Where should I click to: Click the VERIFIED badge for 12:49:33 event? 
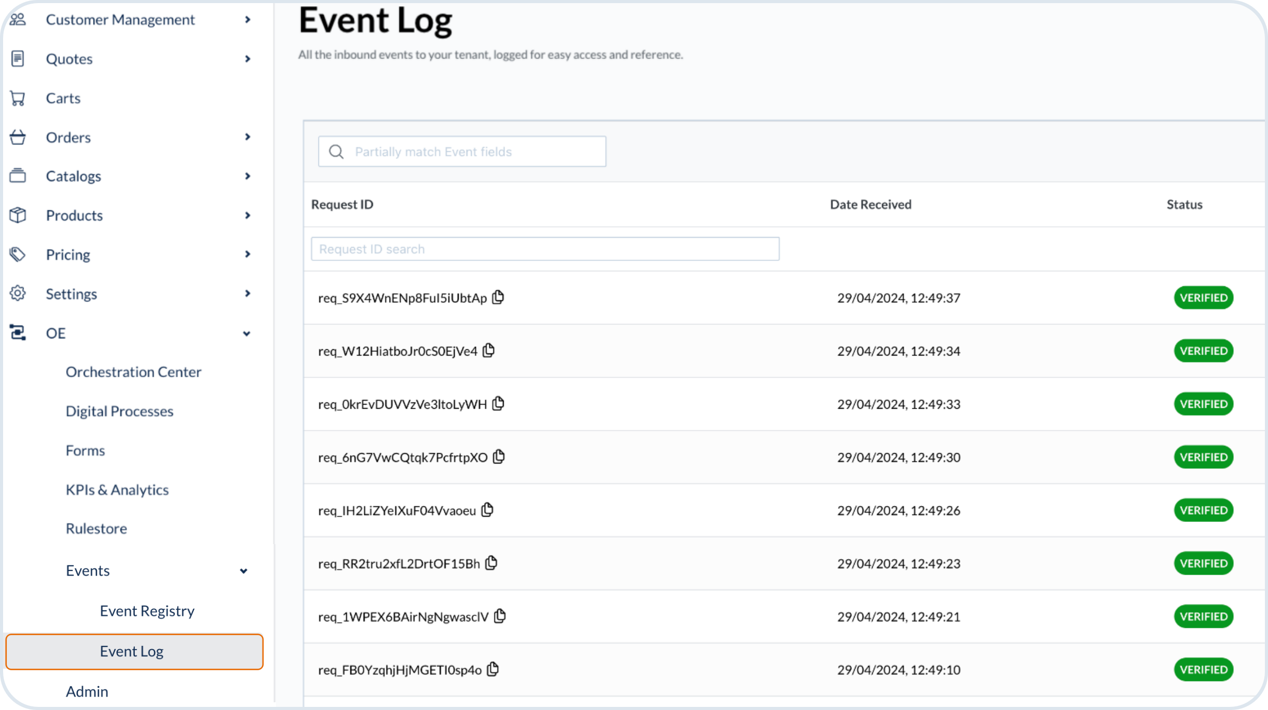click(1203, 404)
